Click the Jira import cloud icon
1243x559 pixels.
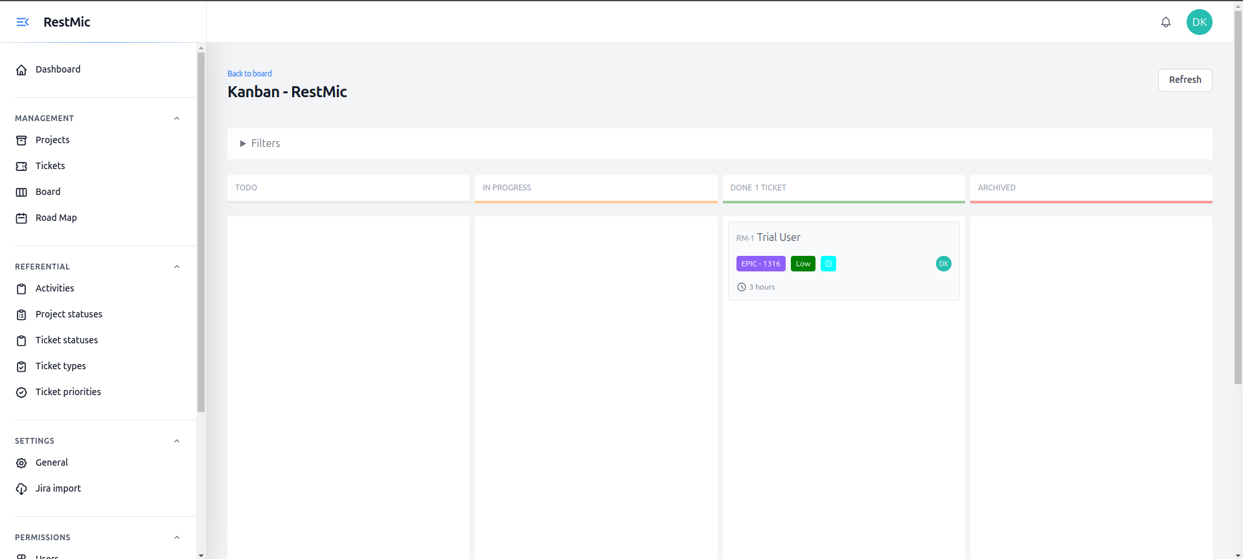[x=21, y=489]
